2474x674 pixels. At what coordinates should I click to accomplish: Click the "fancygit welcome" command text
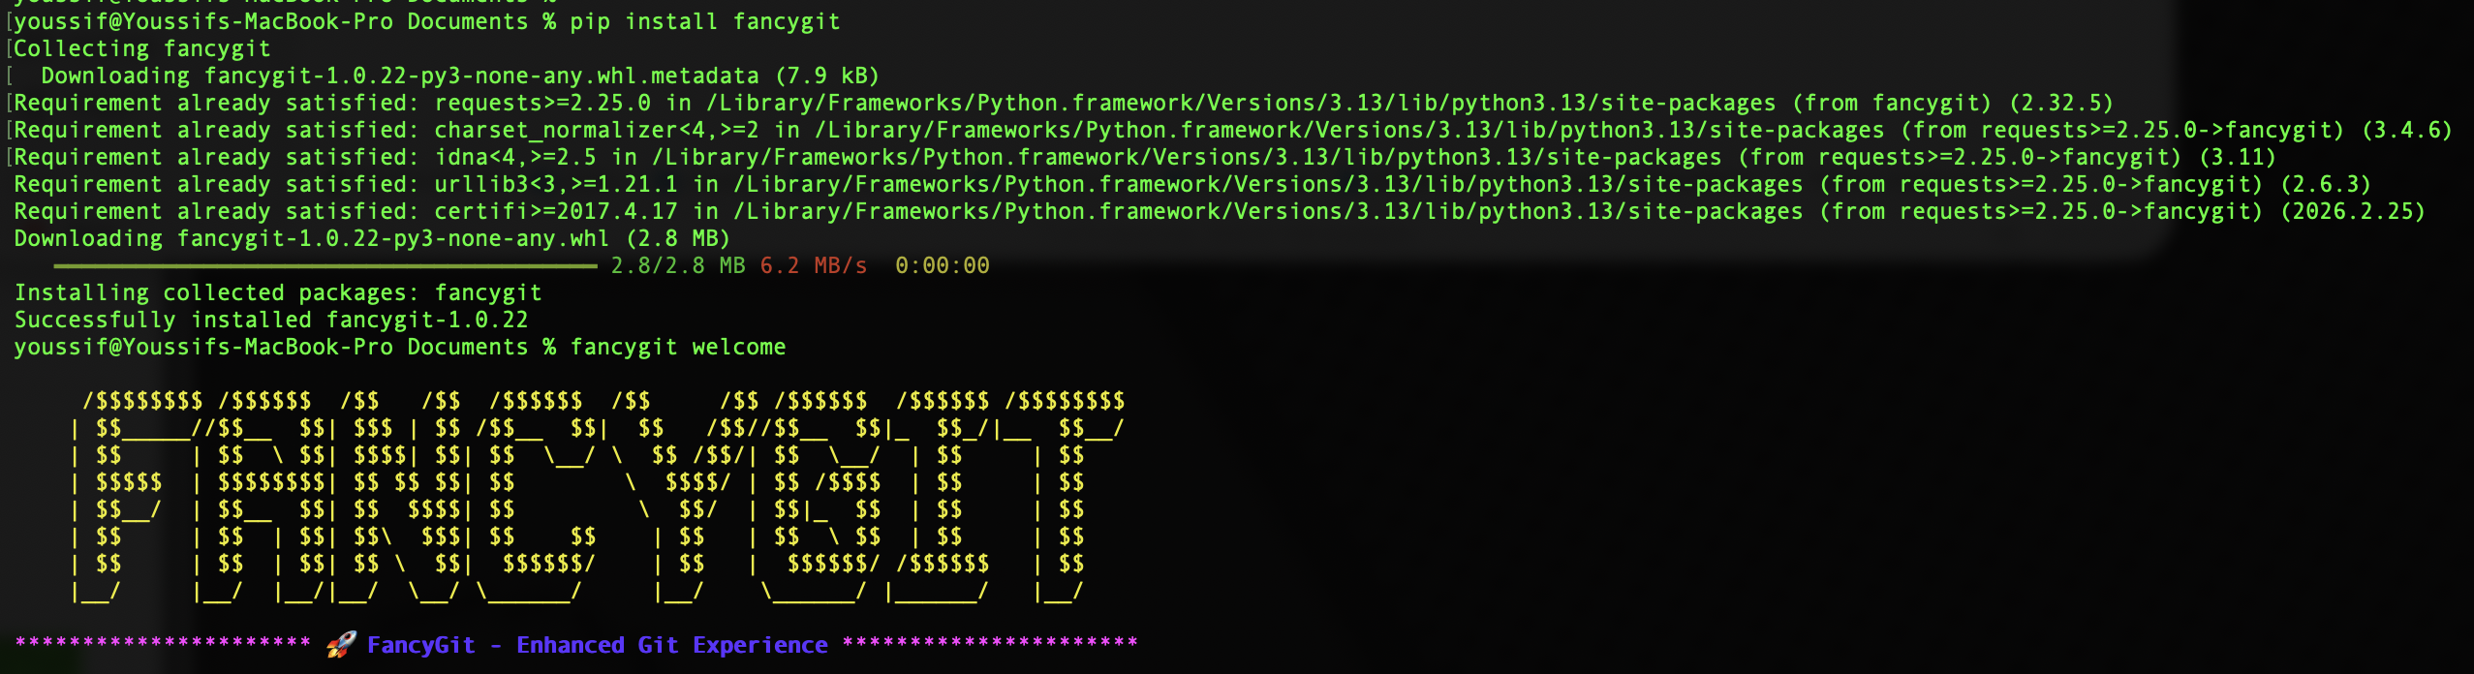[677, 347]
